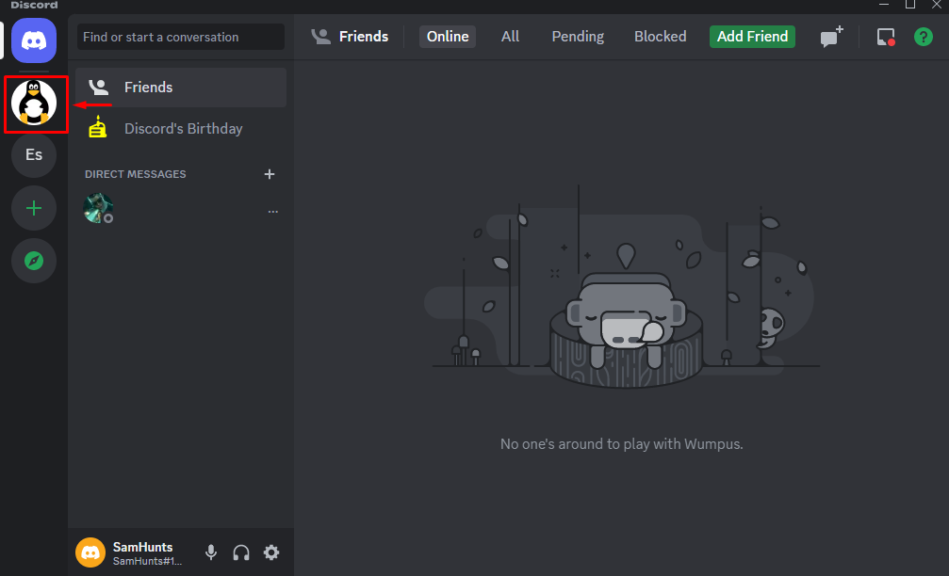Create a DM with the plus icon
The image size is (949, 576).
(270, 174)
